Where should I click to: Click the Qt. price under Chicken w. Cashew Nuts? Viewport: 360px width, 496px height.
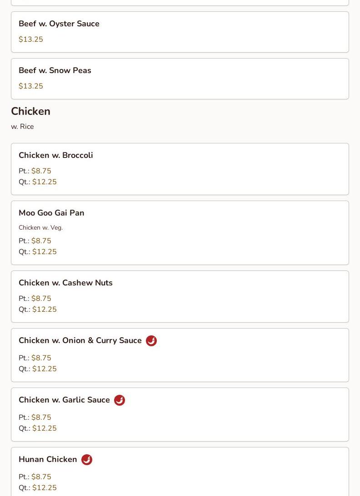44,309
